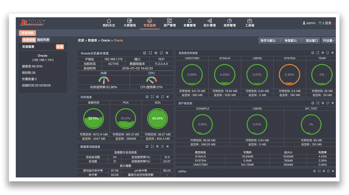The height and width of the screenshot is (195, 349).
Task: Close the 系统表空间信息 panel
Action: tap(333, 53)
